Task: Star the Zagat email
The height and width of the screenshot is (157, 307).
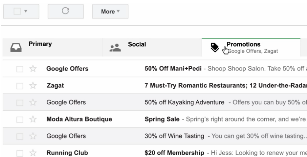Action: (33, 85)
